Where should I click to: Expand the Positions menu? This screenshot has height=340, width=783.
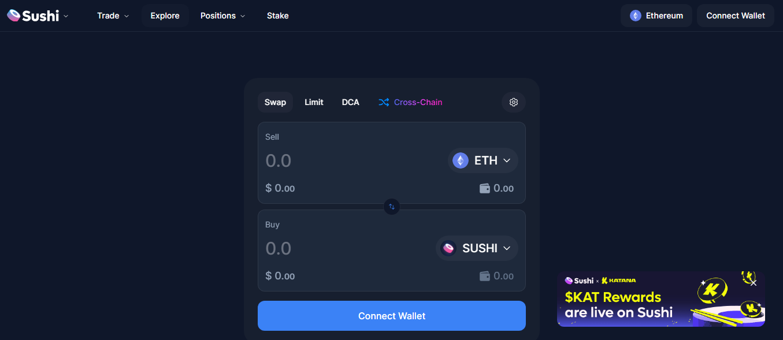point(222,16)
